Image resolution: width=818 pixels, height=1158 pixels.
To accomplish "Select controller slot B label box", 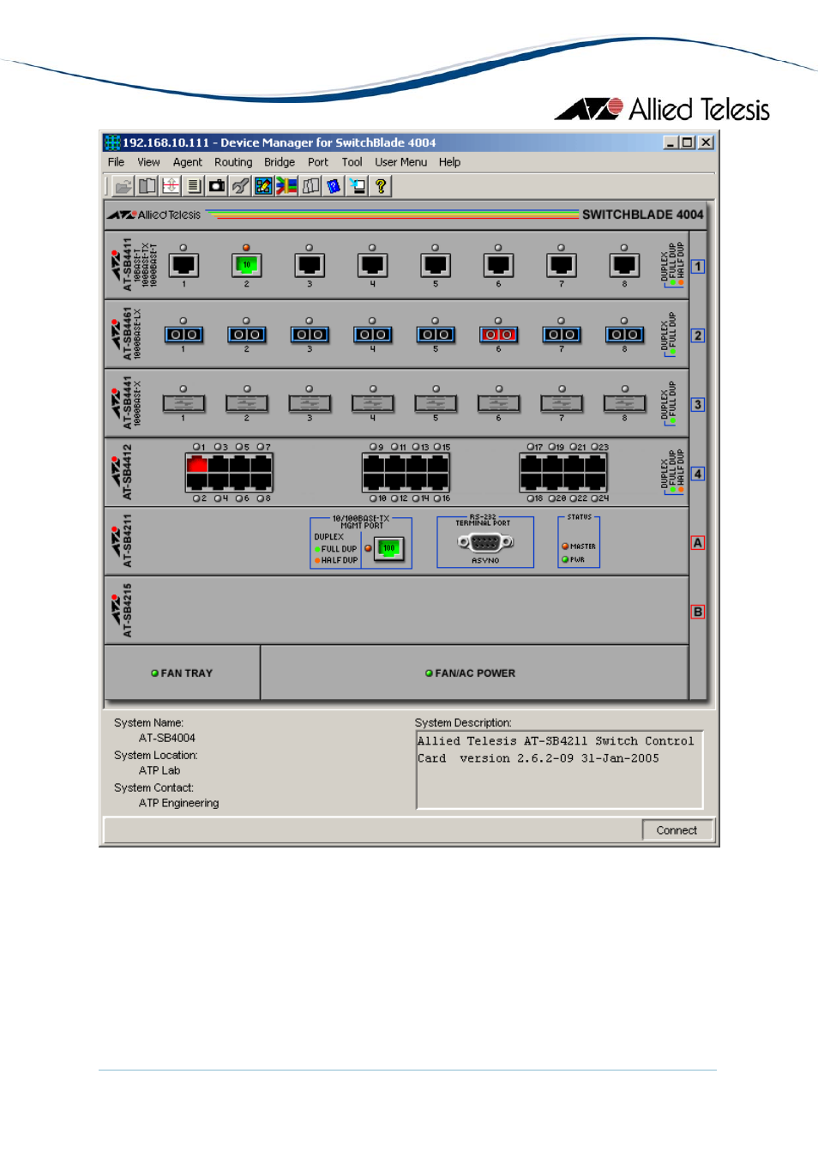I will tap(698, 612).
